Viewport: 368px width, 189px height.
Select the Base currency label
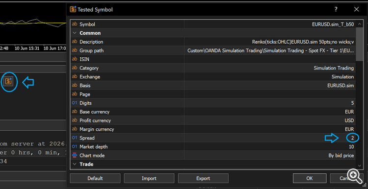coord(94,112)
